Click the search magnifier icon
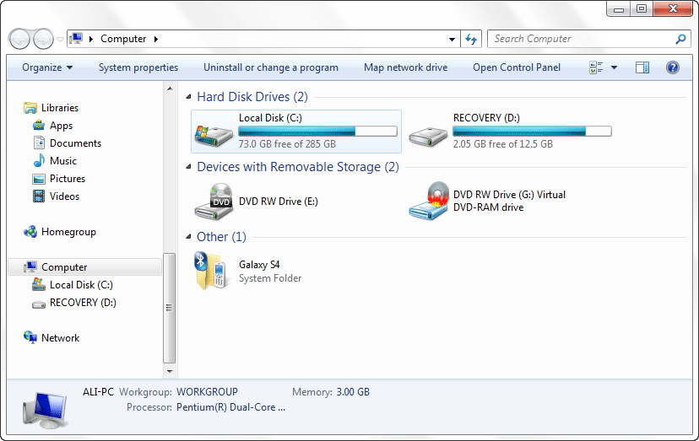Viewport: 699px width, 441px height. (680, 39)
